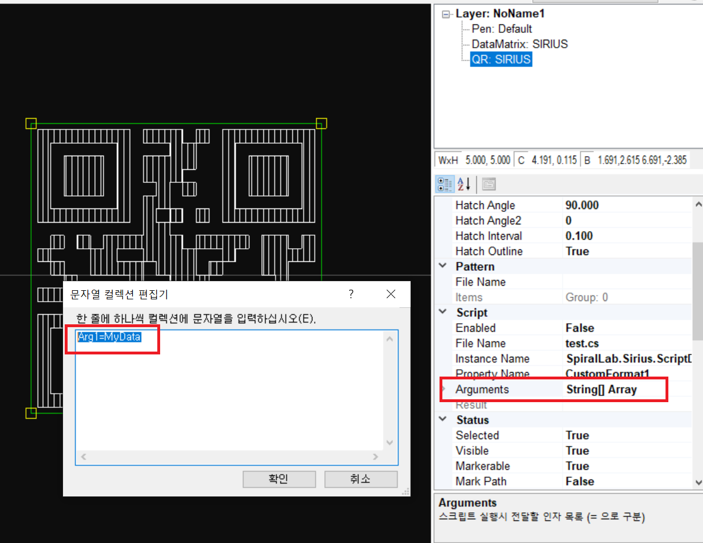The height and width of the screenshot is (543, 703).
Task: Click the dialog text area scroll down arrow
Action: (390, 443)
